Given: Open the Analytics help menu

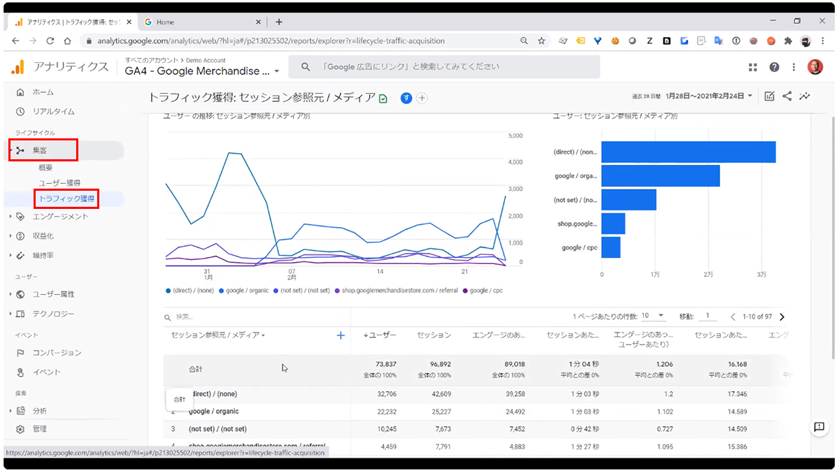Looking at the screenshot, I should [x=774, y=67].
